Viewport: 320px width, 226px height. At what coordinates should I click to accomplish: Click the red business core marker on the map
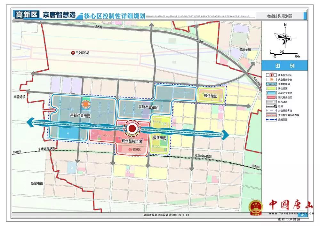pyautogui.click(x=132, y=129)
